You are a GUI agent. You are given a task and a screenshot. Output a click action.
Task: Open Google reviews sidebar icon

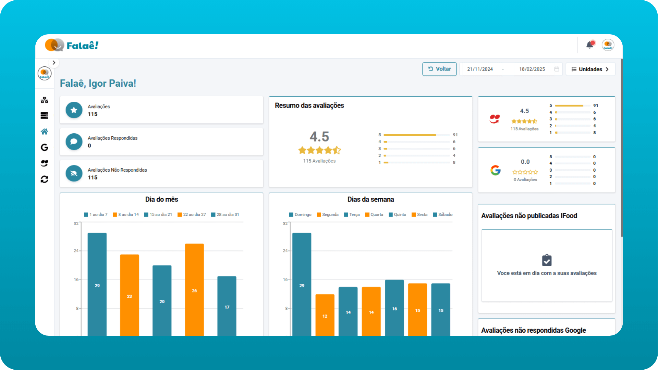(44, 147)
